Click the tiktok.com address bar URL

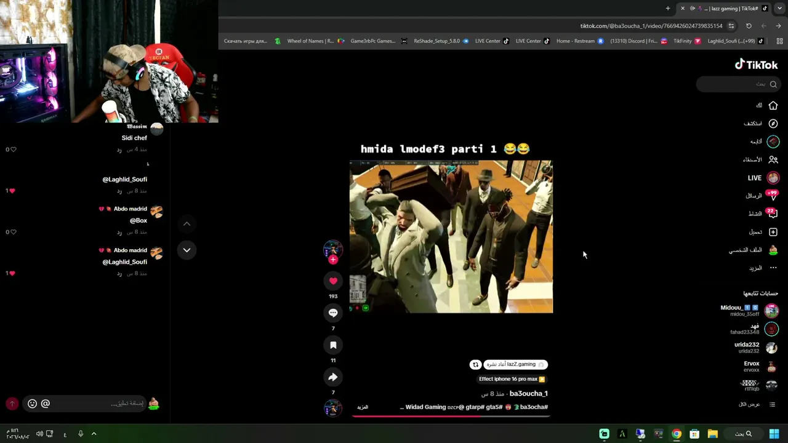tap(651, 26)
